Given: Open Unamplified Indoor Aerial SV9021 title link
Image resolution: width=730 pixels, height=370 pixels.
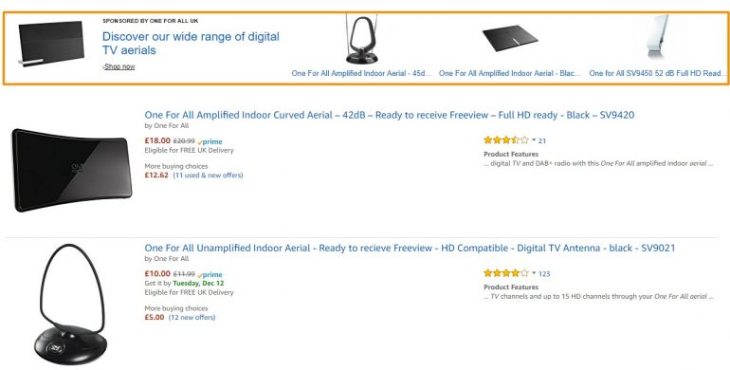Looking at the screenshot, I should [x=410, y=249].
